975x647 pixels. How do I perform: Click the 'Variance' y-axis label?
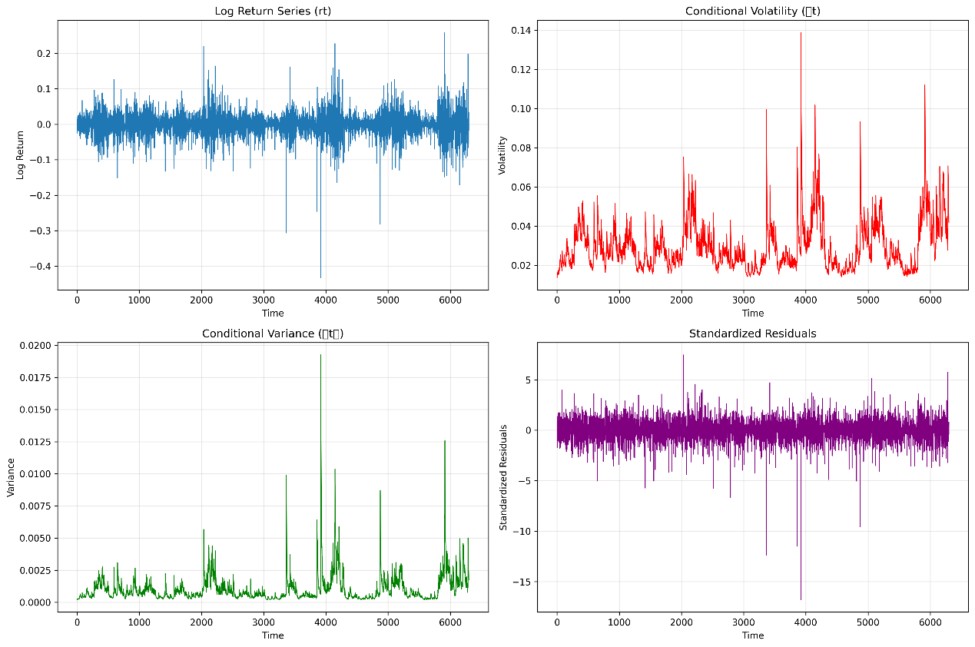pyautogui.click(x=12, y=477)
